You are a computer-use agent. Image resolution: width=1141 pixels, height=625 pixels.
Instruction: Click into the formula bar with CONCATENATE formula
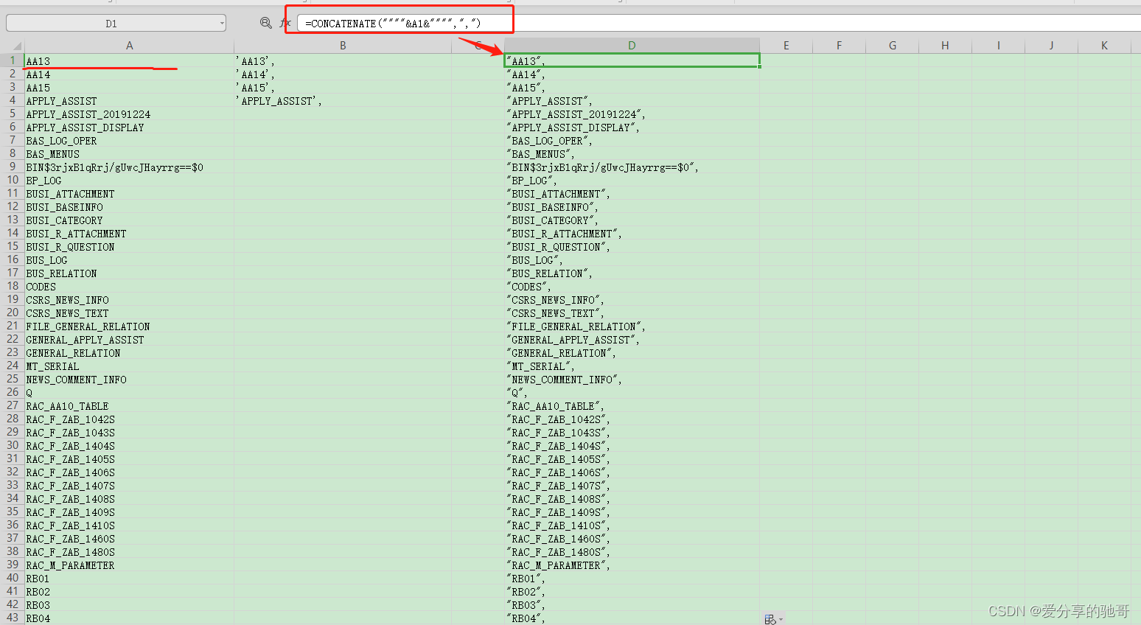719,23
